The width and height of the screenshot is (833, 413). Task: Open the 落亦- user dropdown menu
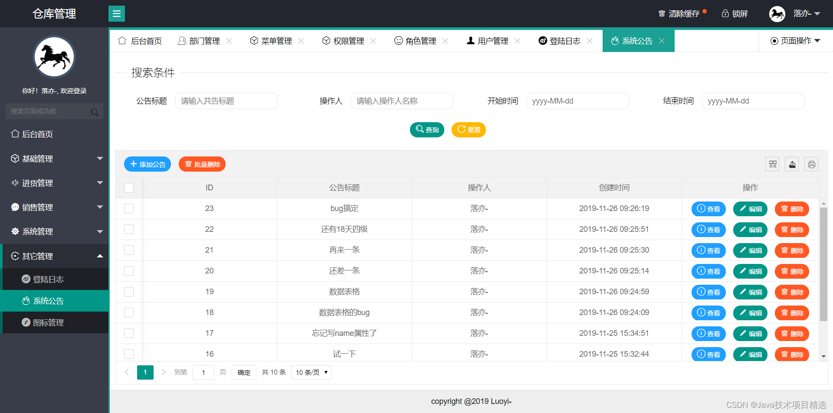point(807,13)
